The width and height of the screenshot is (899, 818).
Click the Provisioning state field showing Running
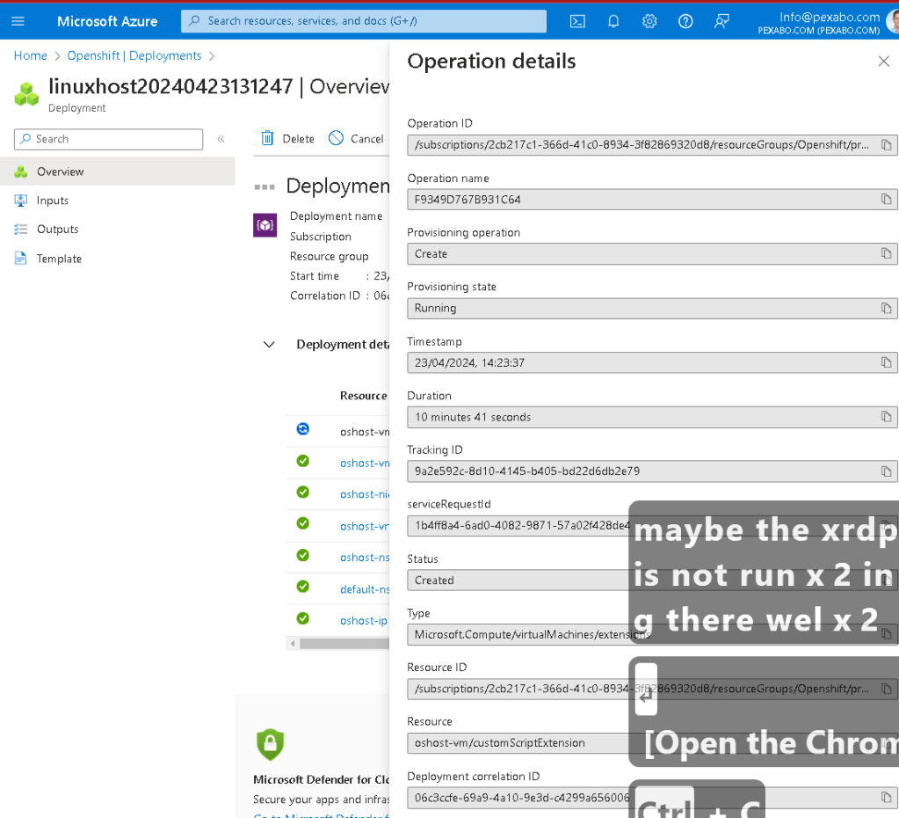pos(652,308)
